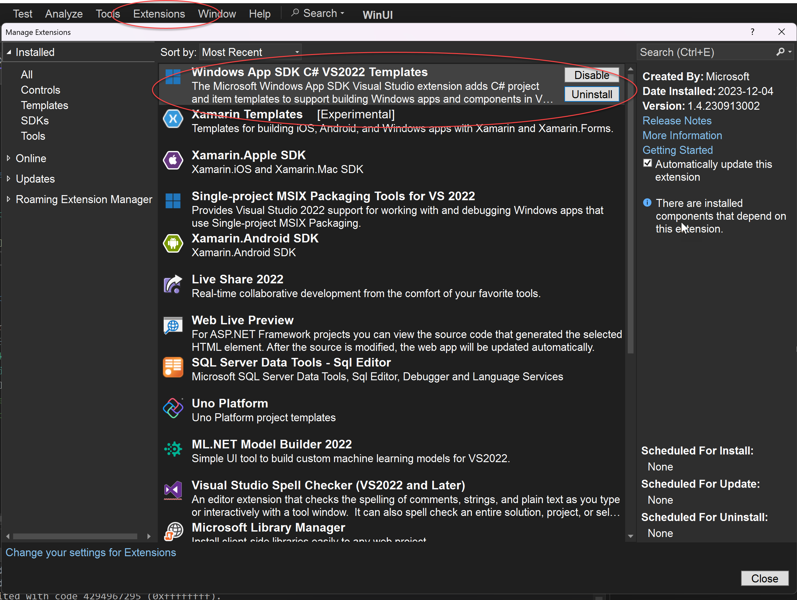Select the ML.NET Model Builder icon
This screenshot has height=600, width=797.
click(x=173, y=449)
